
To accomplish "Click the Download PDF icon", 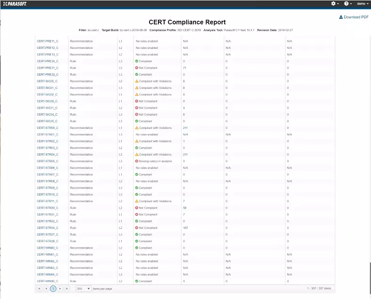I will 341,17.
